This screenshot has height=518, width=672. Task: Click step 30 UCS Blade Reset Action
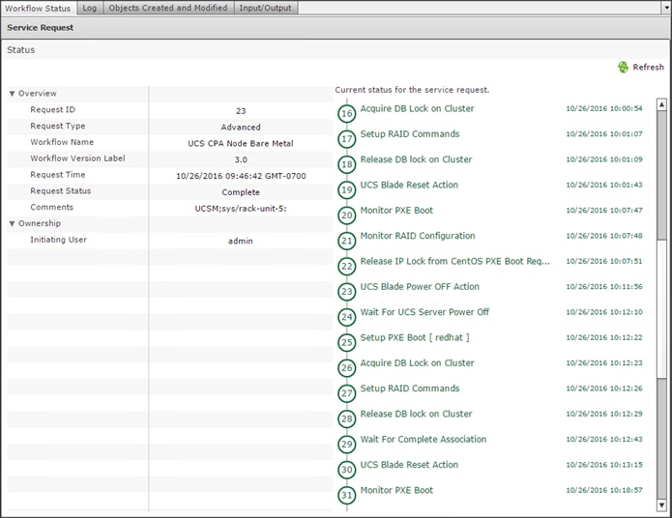409,465
